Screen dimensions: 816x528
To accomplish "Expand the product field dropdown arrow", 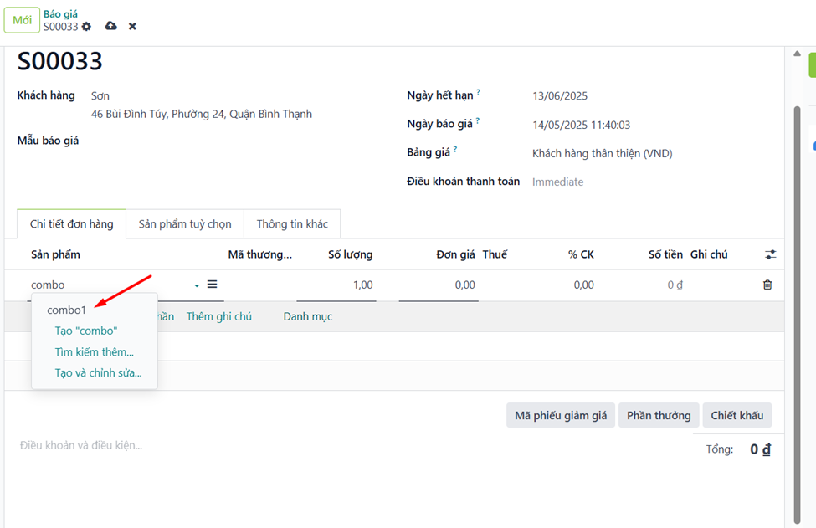I will click(x=197, y=285).
